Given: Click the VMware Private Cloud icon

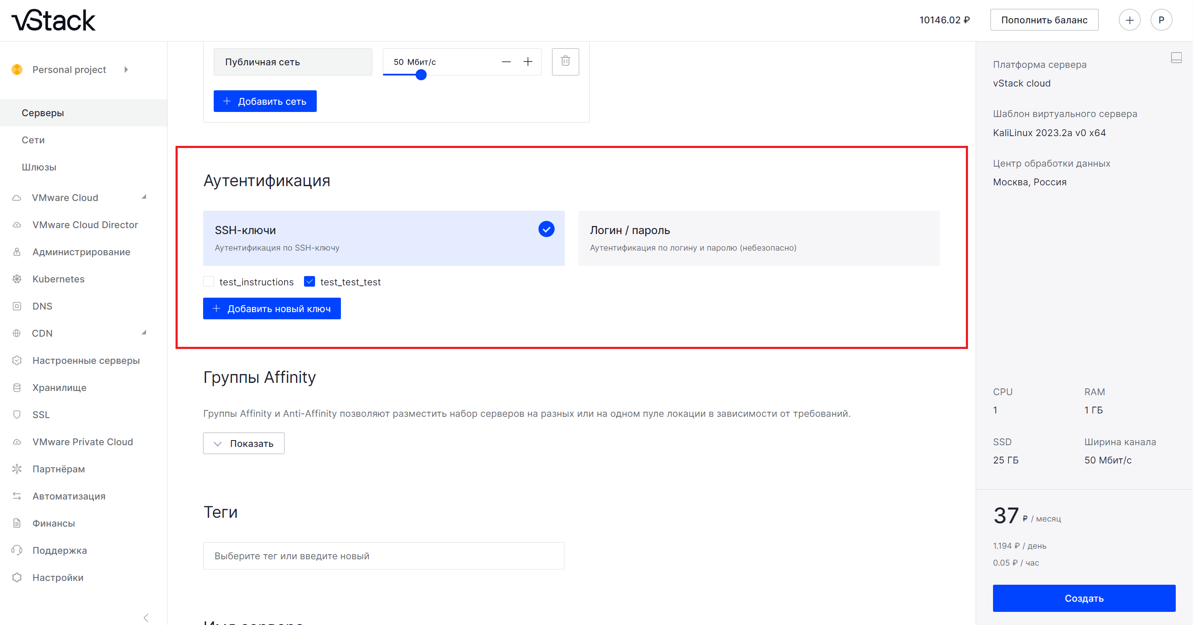Looking at the screenshot, I should click(17, 442).
